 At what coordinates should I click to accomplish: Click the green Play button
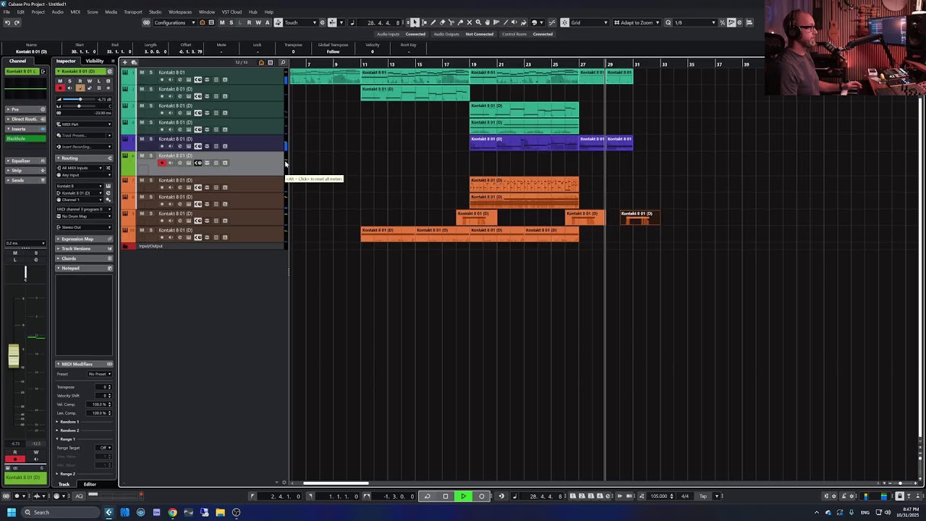click(x=464, y=496)
